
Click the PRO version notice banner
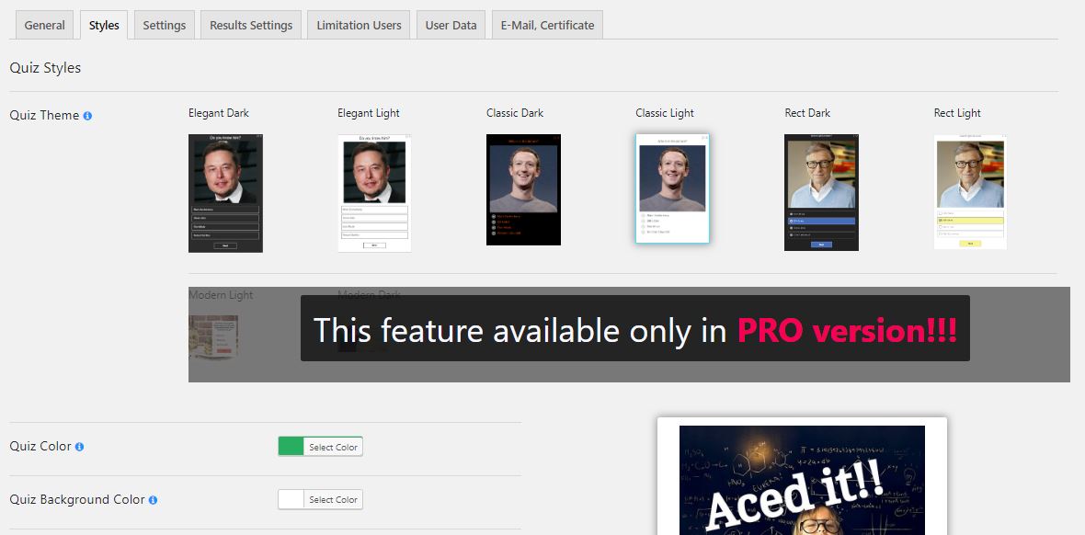pyautogui.click(x=635, y=329)
